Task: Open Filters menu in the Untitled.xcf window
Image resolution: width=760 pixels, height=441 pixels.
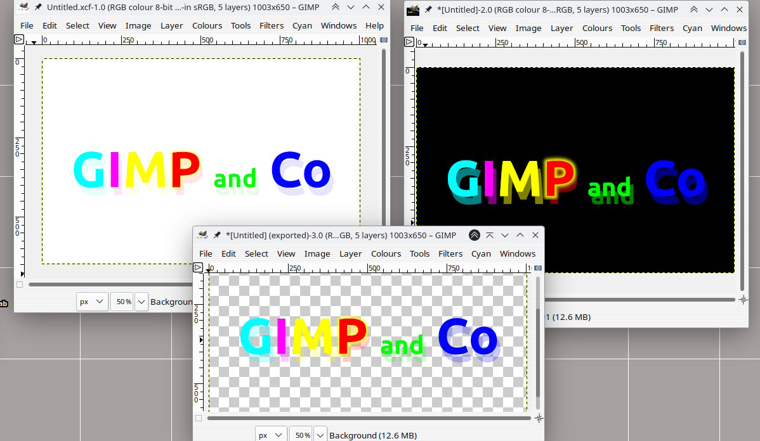Action: pyautogui.click(x=272, y=25)
